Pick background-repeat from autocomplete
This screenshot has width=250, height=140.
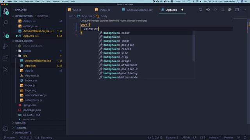tap(146, 49)
